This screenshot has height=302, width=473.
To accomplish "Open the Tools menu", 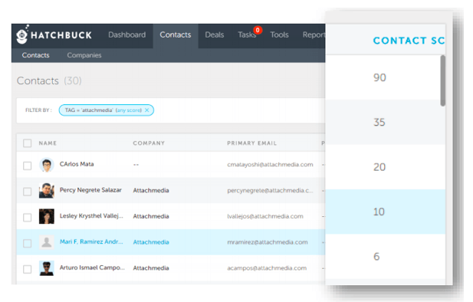I will 279,35.
